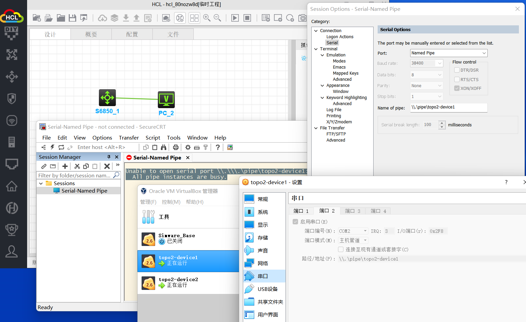Click the Name of pipe input field

449,107
